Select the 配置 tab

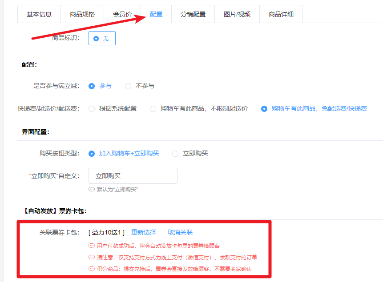156,14
